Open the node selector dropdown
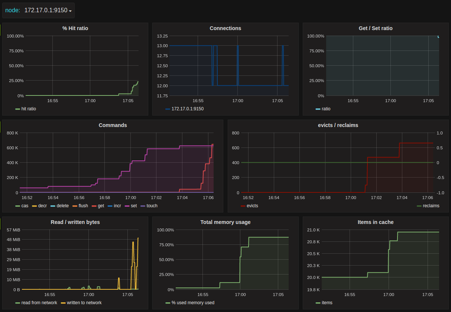 tap(48, 10)
